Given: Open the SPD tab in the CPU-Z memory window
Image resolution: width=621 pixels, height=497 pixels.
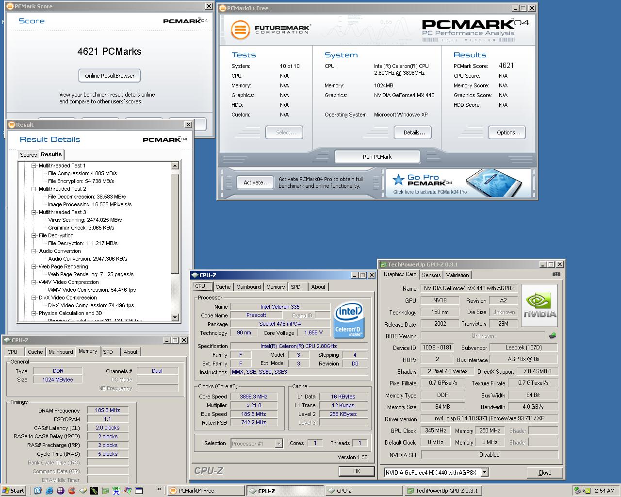Looking at the screenshot, I should [x=108, y=352].
